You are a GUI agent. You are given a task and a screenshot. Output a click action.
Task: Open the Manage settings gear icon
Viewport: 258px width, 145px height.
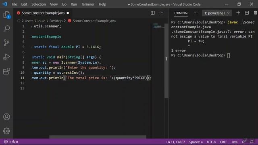coord(6,131)
